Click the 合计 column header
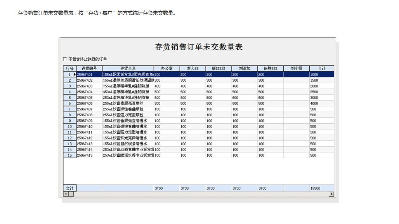 (x=322, y=68)
